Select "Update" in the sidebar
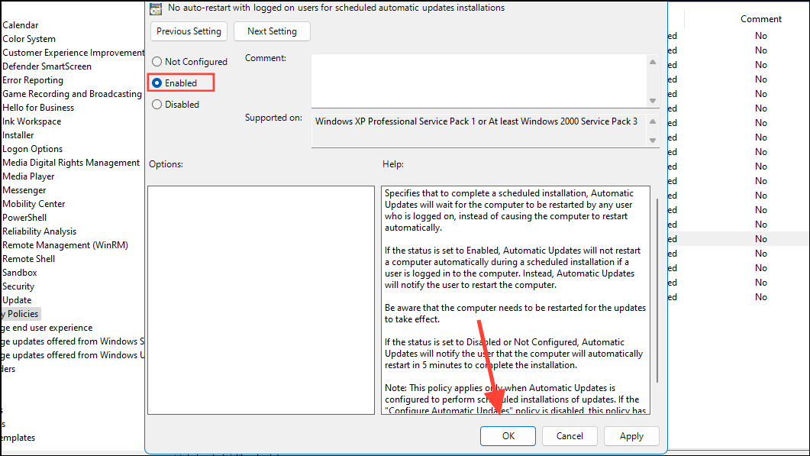Screen dimensions: 810x456 (x=17, y=299)
